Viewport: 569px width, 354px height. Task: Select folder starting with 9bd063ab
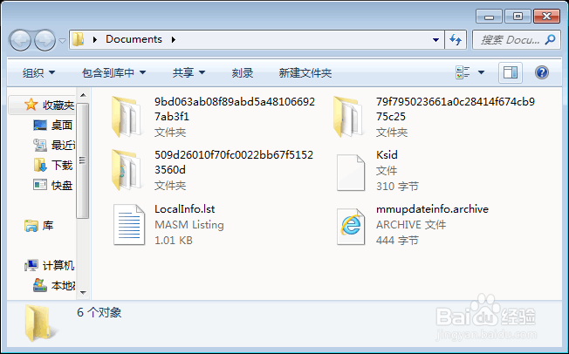click(x=127, y=117)
